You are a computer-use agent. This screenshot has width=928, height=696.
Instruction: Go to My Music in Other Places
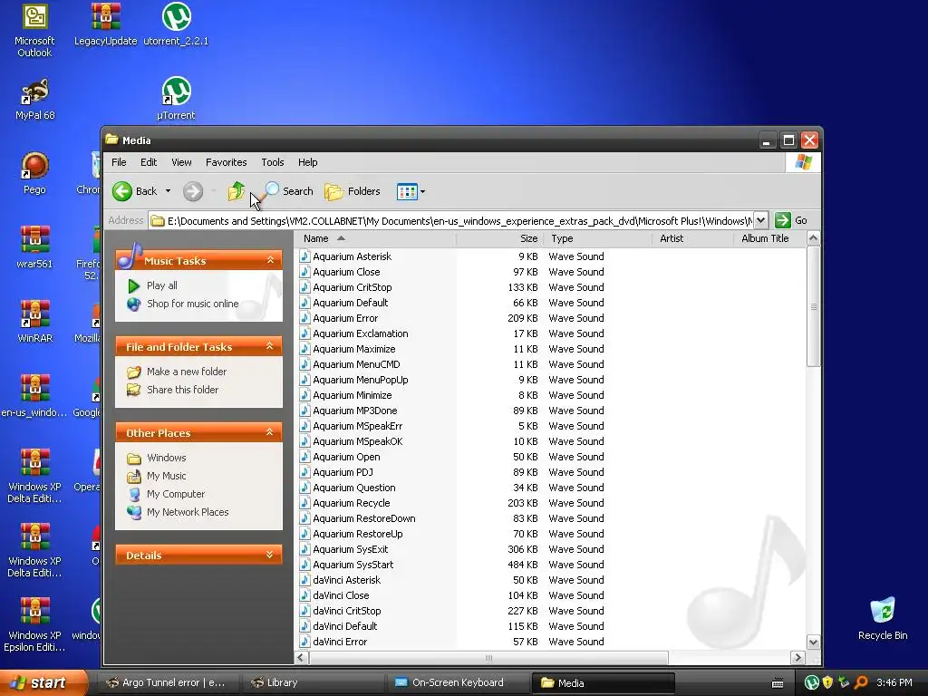tap(167, 477)
